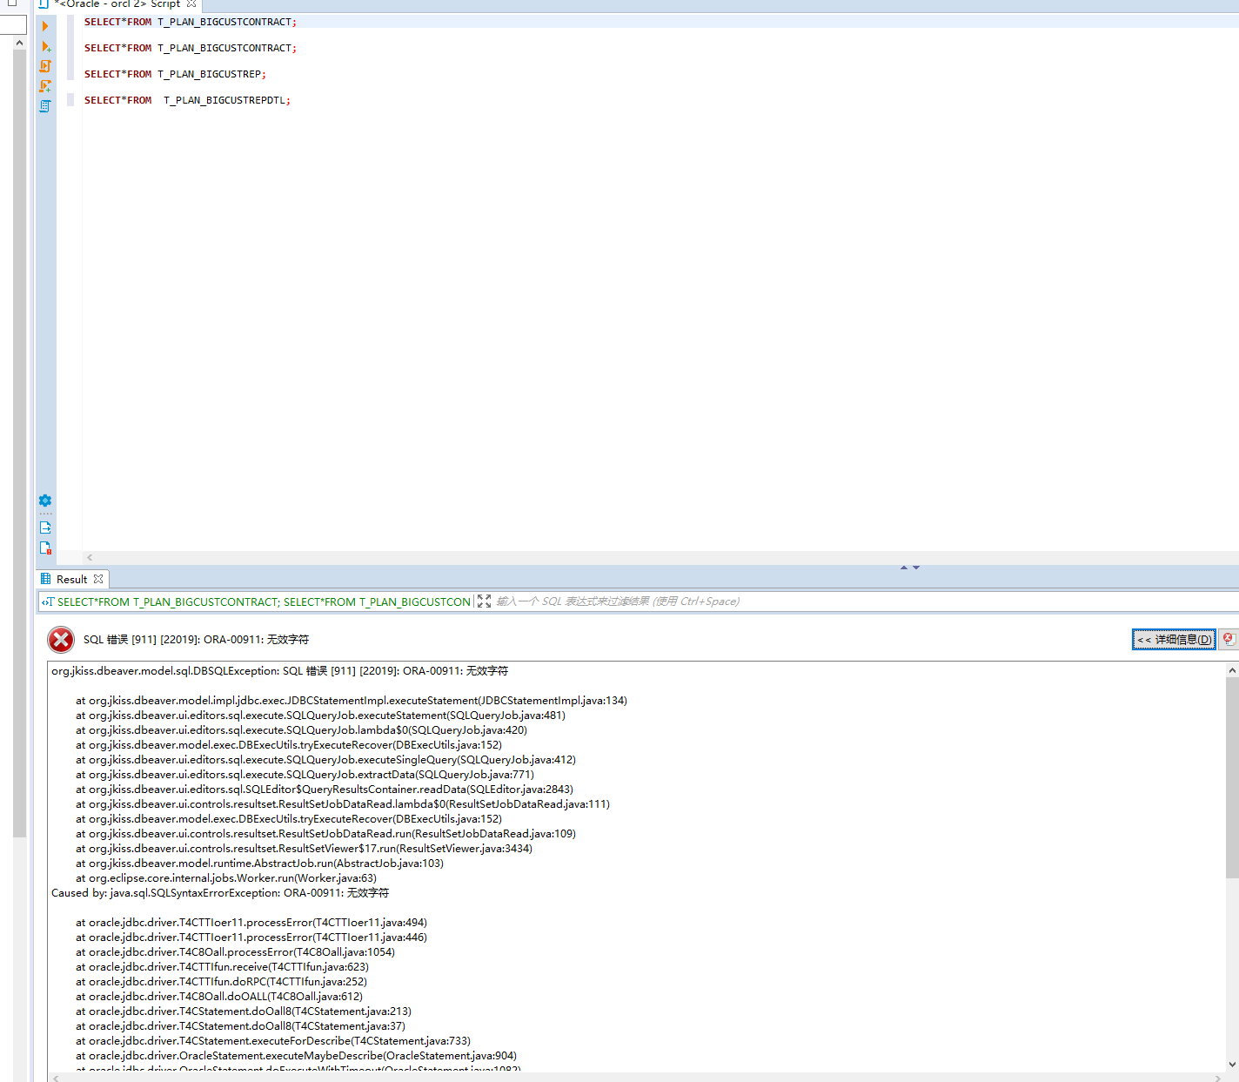Select the export results icon
Viewport: 1239px width, 1082px height.
pos(45,527)
